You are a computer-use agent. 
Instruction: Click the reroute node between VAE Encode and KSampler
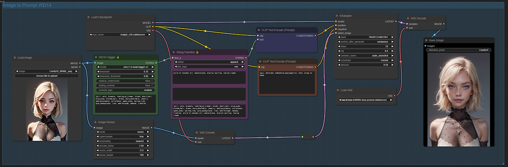308,137
